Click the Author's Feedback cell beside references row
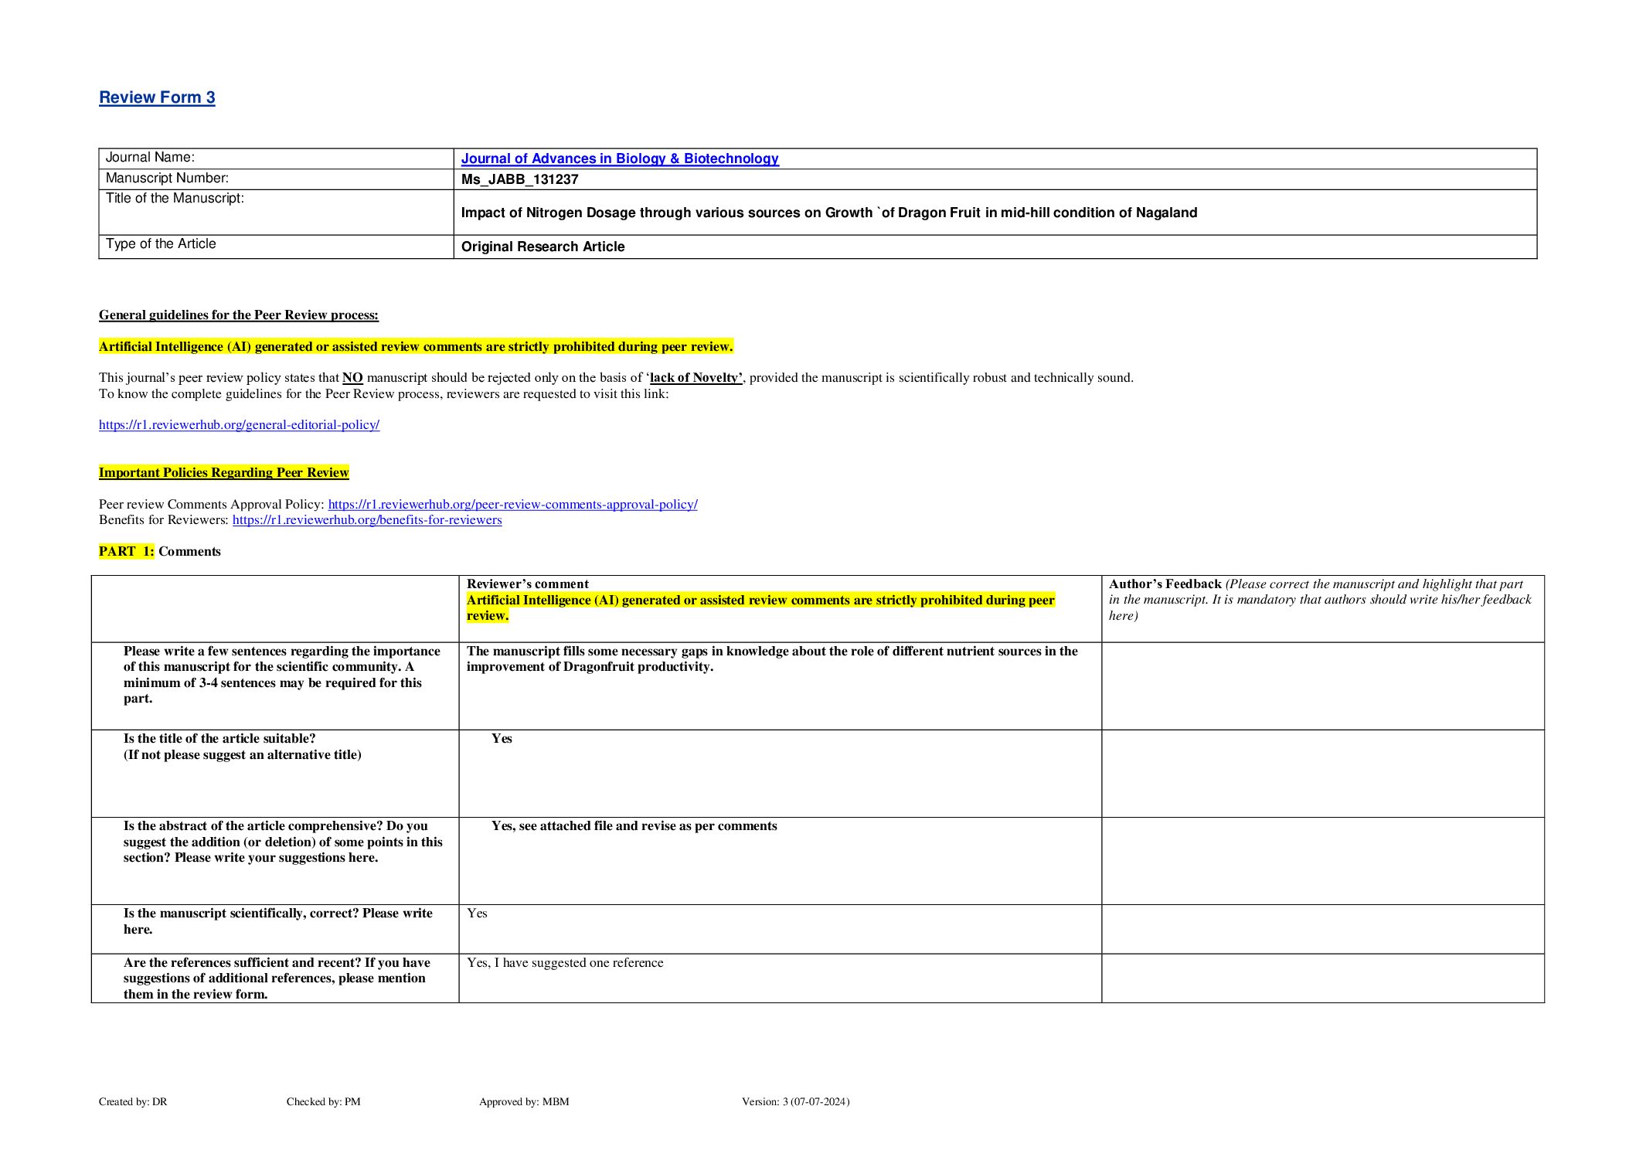 click(1322, 978)
